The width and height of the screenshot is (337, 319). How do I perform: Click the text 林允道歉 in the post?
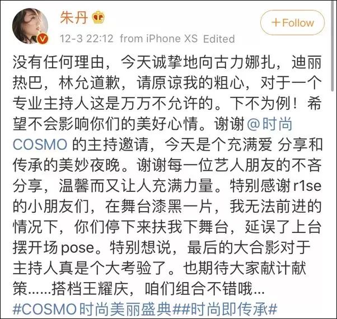(x=89, y=83)
